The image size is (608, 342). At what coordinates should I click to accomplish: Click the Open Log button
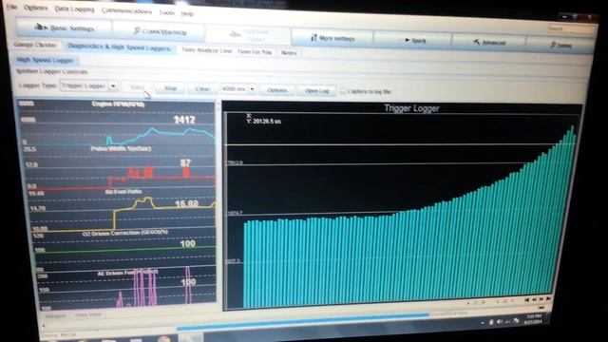click(x=316, y=91)
